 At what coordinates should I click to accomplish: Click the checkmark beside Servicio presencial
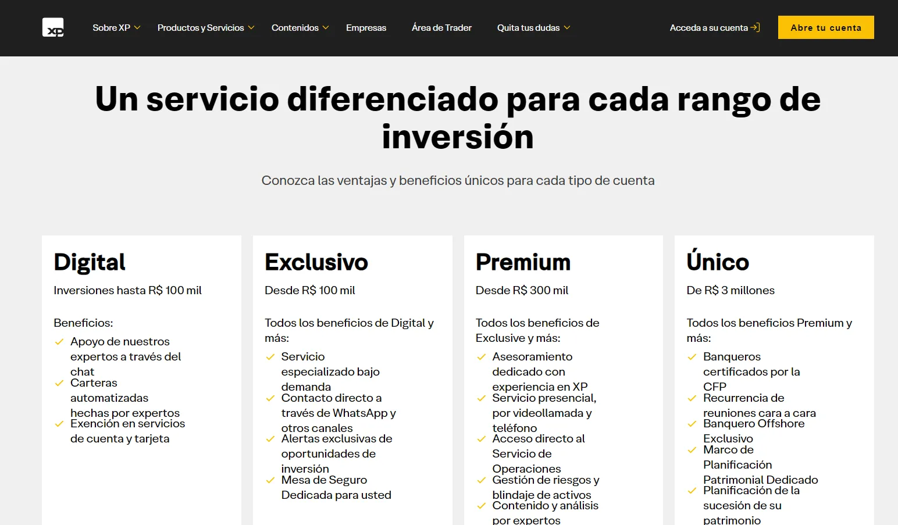(481, 398)
